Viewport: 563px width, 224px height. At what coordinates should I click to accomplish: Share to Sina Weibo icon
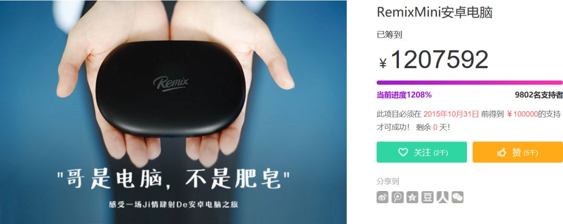(x=383, y=197)
